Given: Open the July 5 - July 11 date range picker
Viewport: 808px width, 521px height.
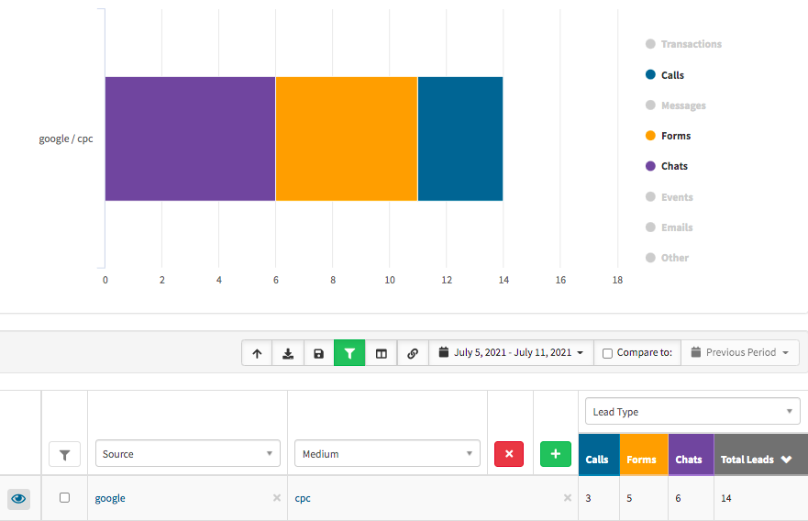Looking at the screenshot, I should click(511, 353).
